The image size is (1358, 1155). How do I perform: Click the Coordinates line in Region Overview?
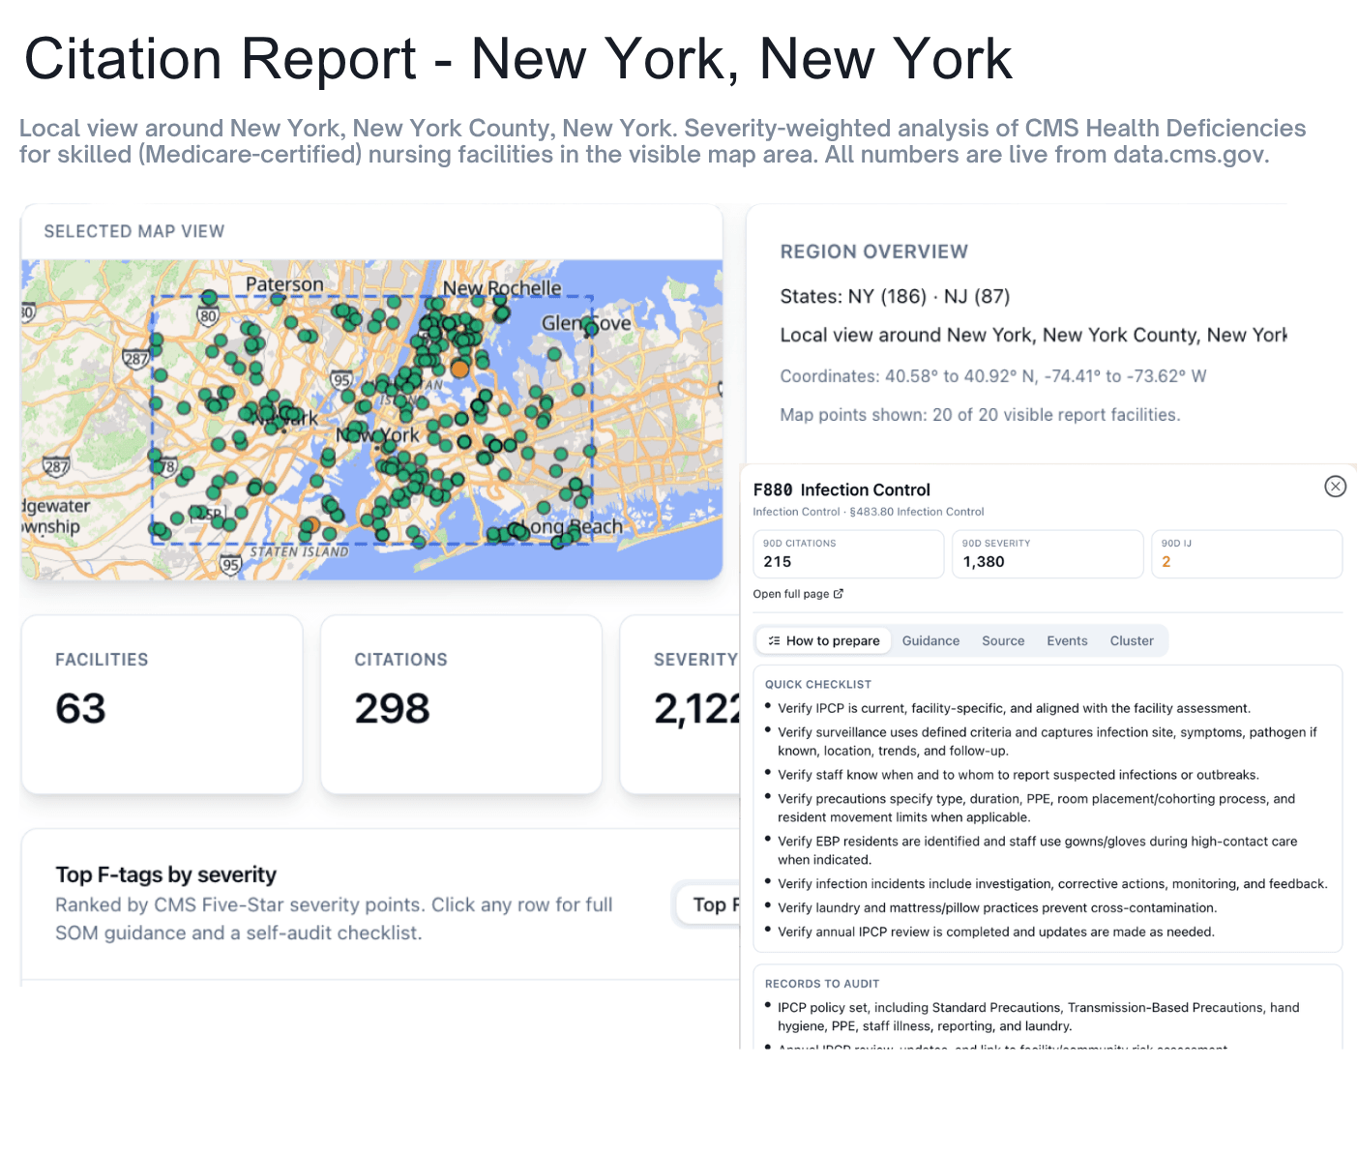(x=993, y=376)
